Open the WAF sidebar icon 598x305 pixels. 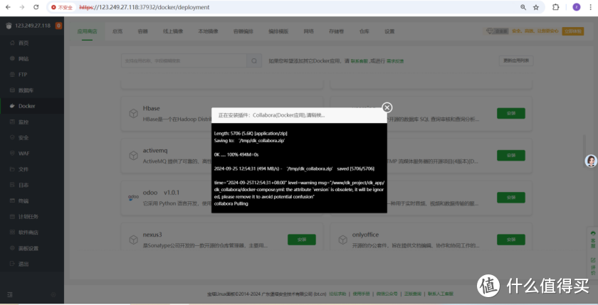(12, 153)
